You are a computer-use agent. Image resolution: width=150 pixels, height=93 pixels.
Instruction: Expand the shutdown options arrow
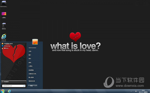tap(36, 86)
